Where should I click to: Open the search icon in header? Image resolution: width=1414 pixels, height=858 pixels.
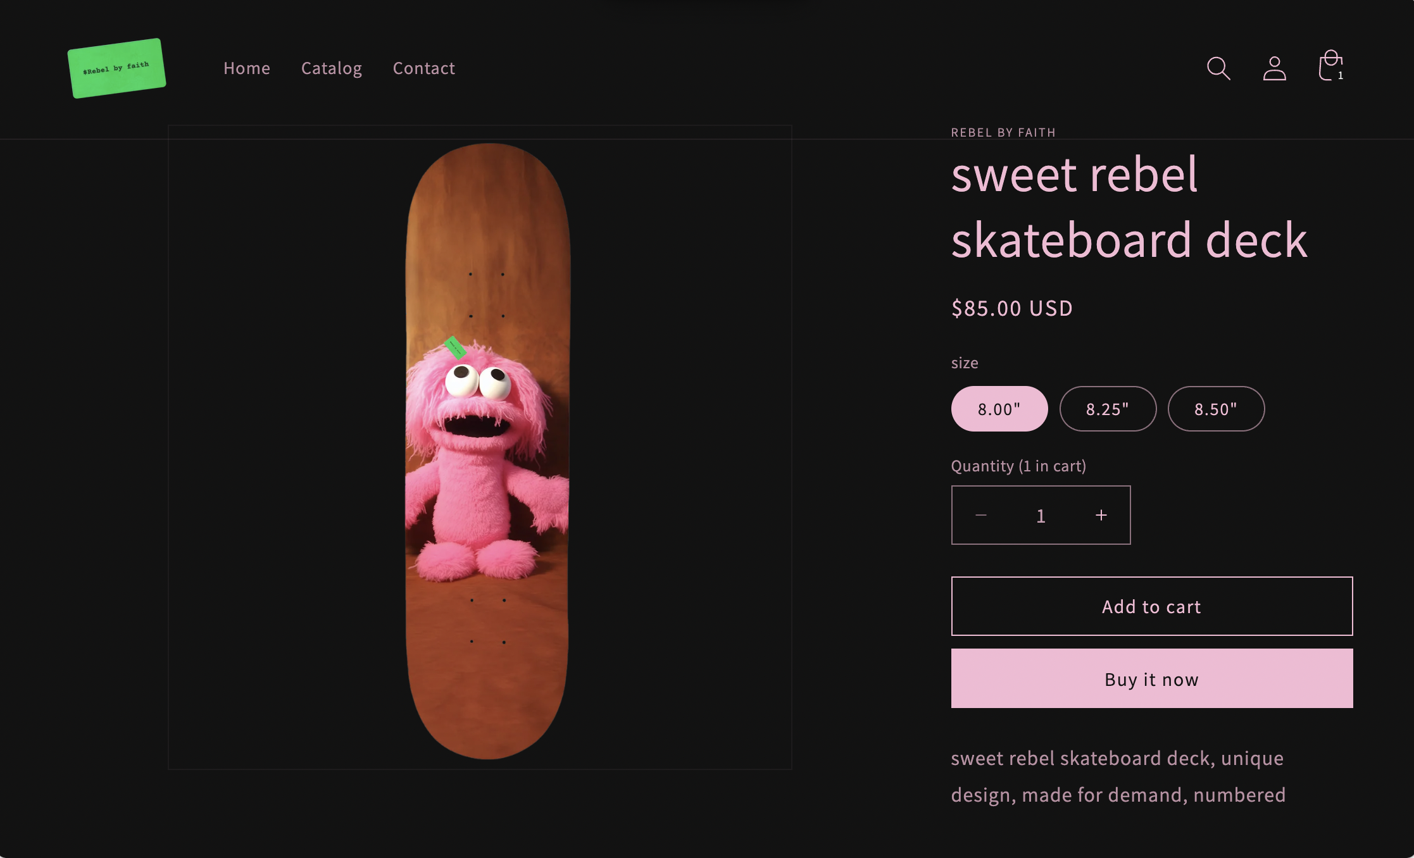[x=1218, y=68]
